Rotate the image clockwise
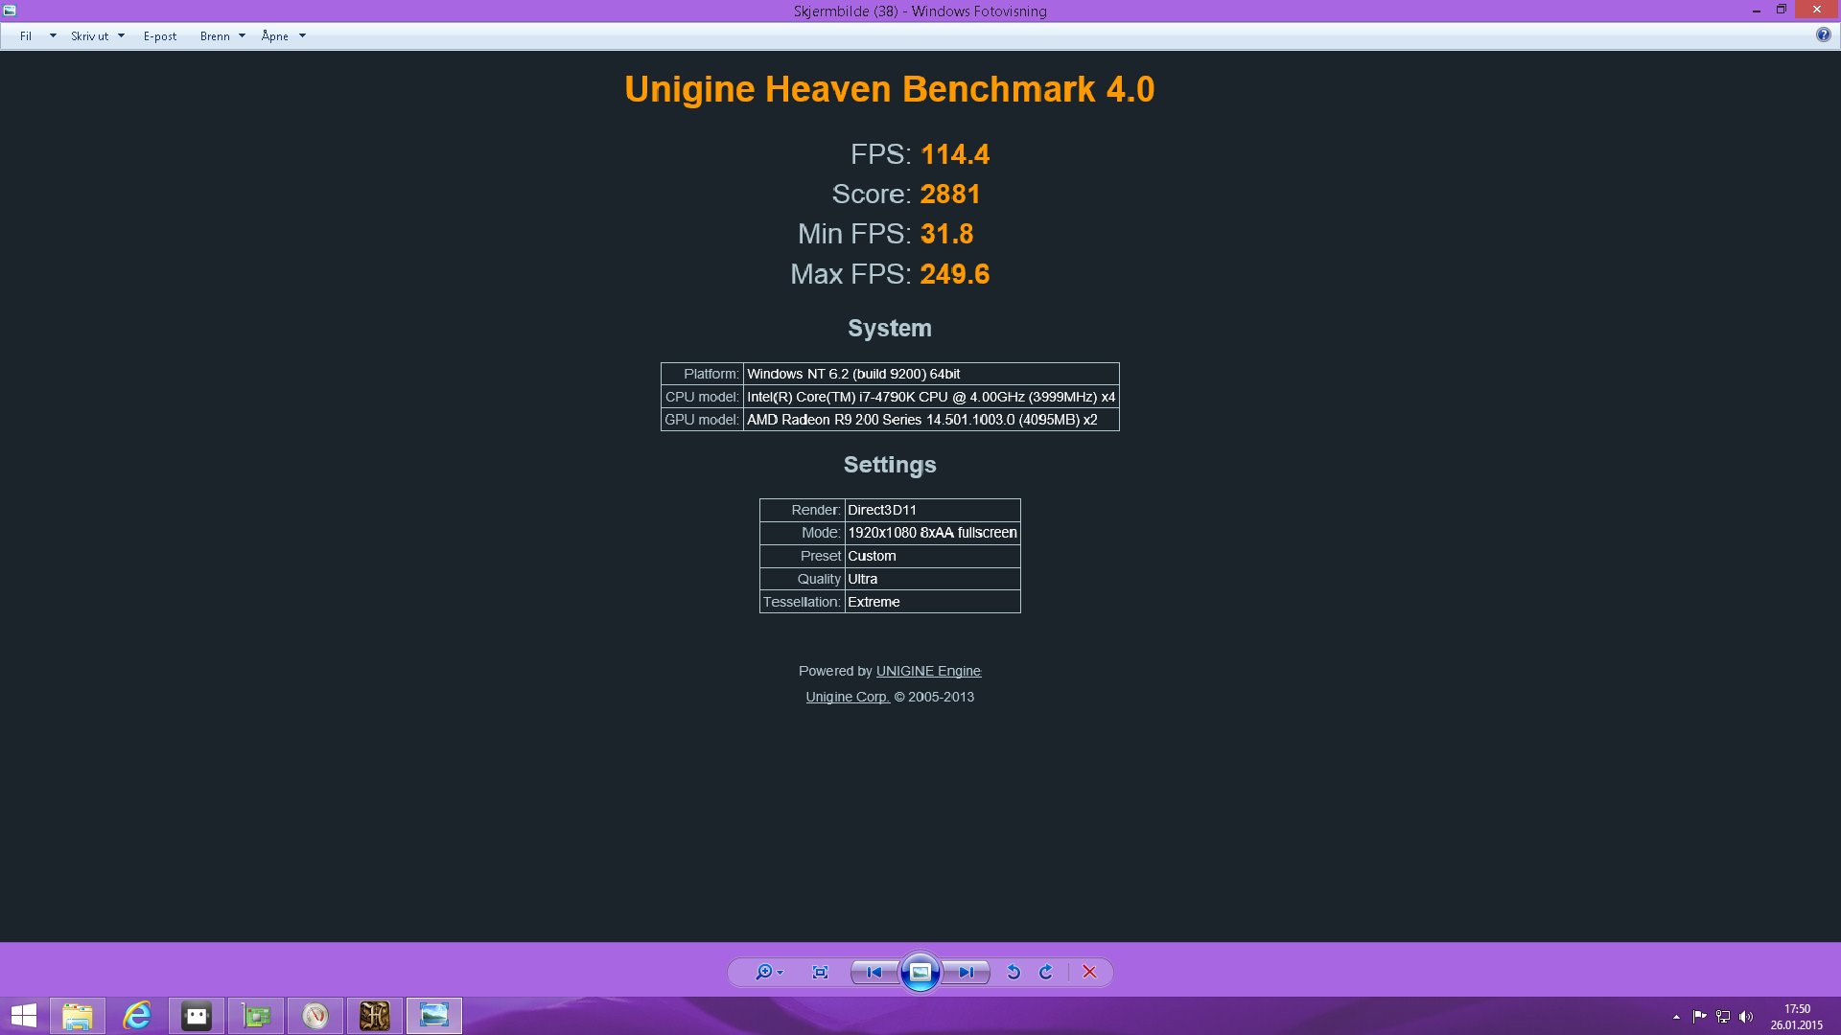The image size is (1841, 1035). 1046,972
